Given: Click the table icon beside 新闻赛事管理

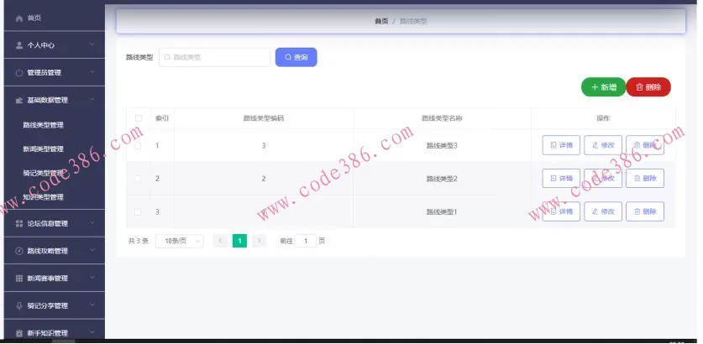Looking at the screenshot, I should [x=18, y=279].
